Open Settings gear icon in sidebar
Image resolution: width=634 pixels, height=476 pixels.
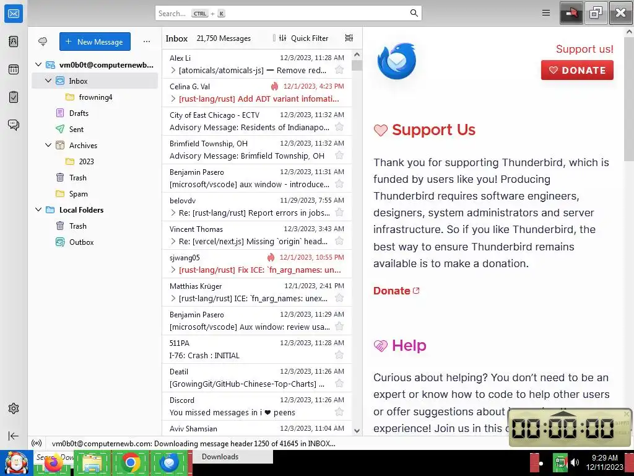pyautogui.click(x=14, y=408)
